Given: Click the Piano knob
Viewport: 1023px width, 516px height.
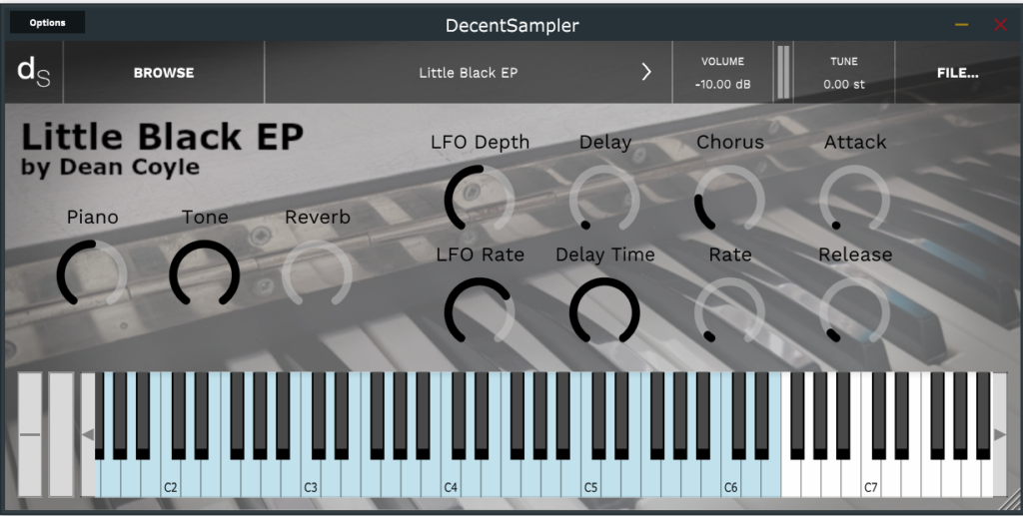Looking at the screenshot, I should [x=92, y=274].
